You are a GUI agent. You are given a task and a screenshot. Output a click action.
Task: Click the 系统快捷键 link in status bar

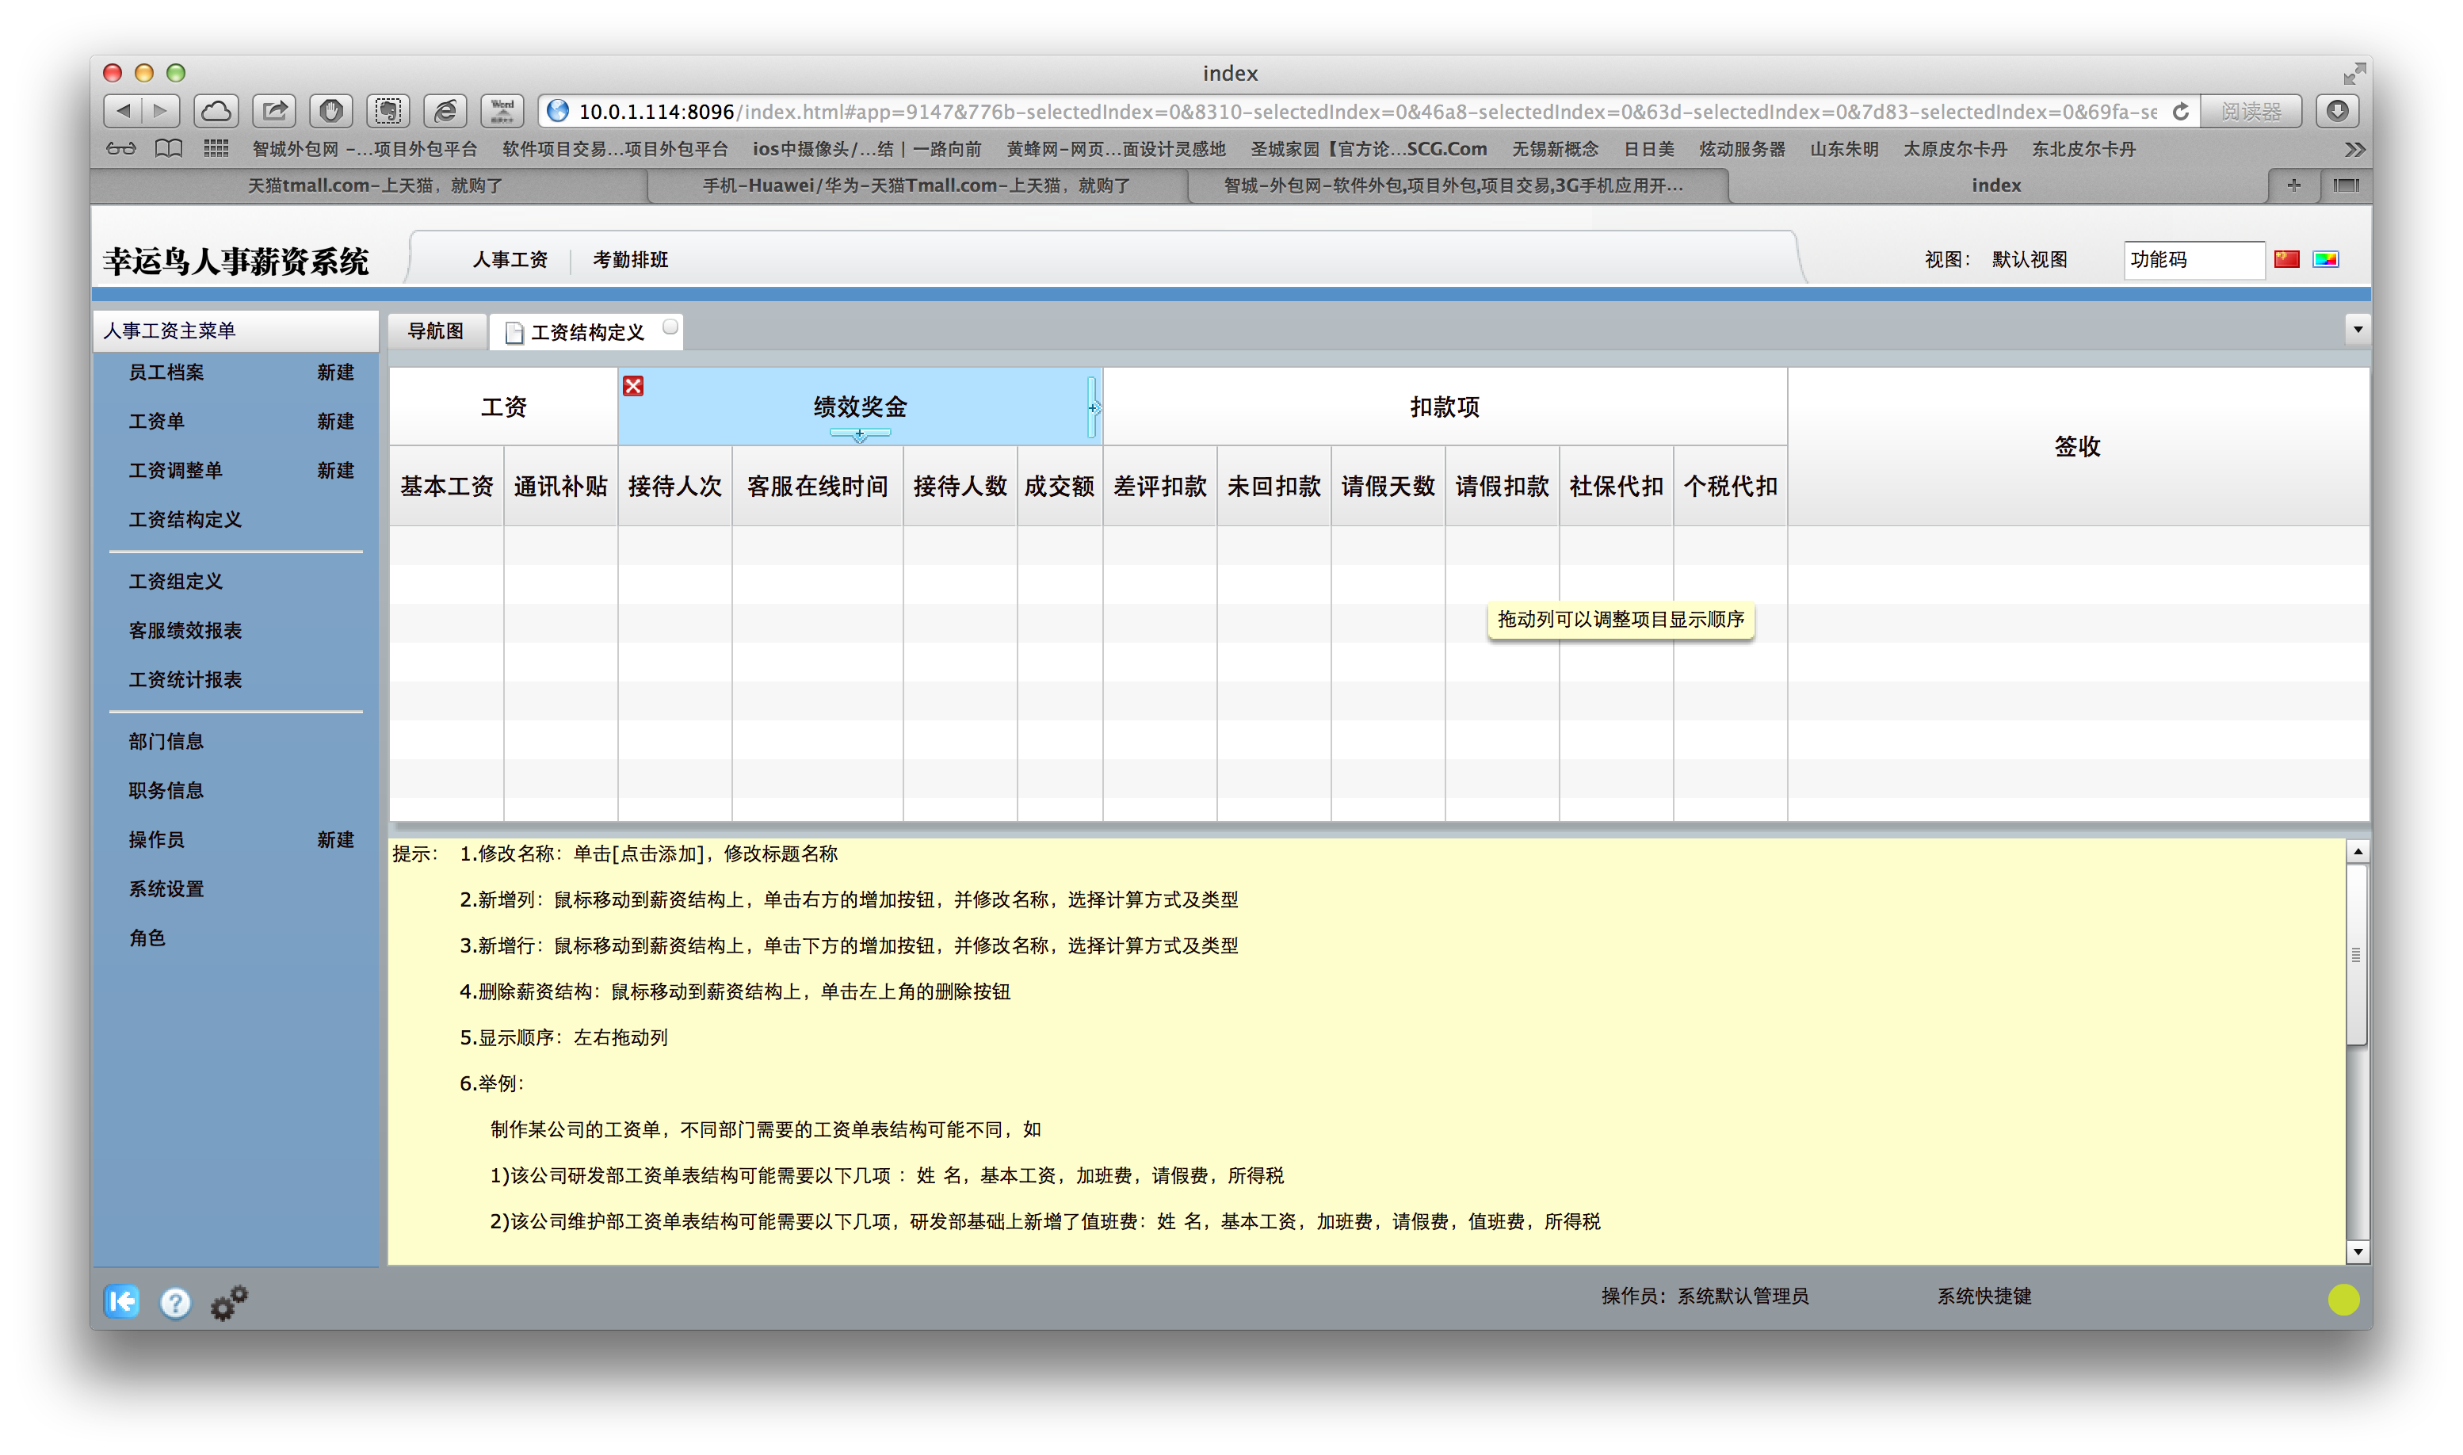[x=1984, y=1297]
